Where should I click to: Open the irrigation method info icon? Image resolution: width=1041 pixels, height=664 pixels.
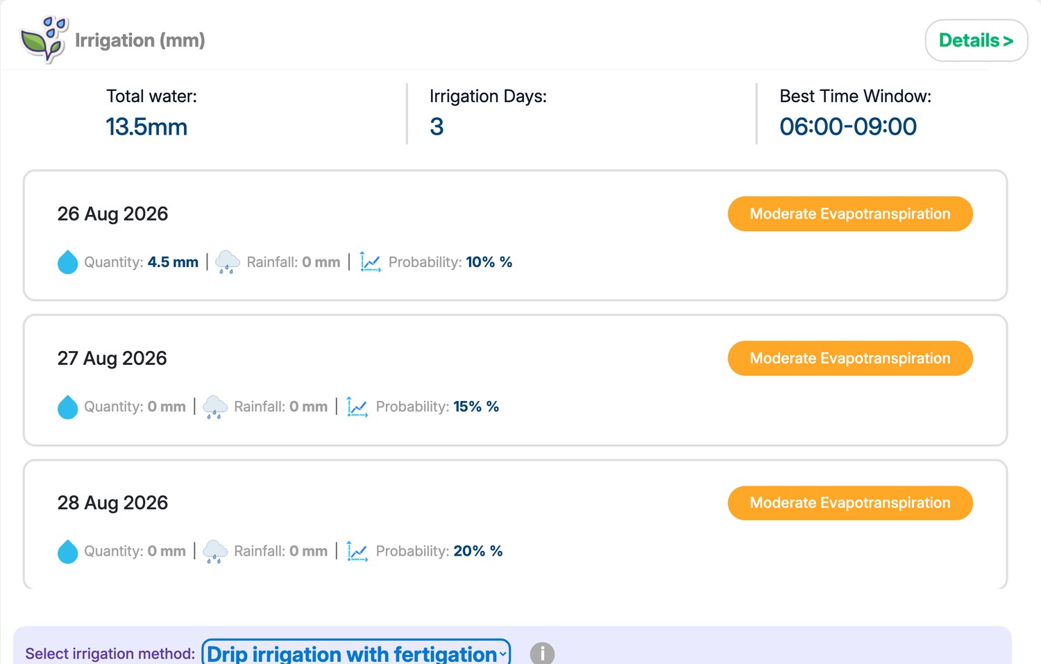coord(542,654)
